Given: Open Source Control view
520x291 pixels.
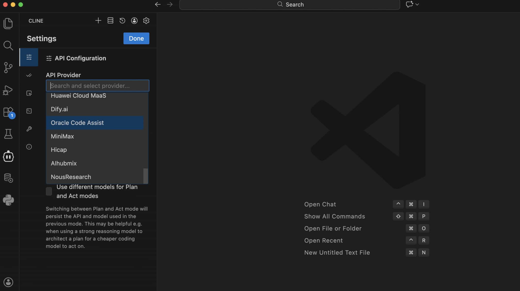Looking at the screenshot, I should 8,68.
